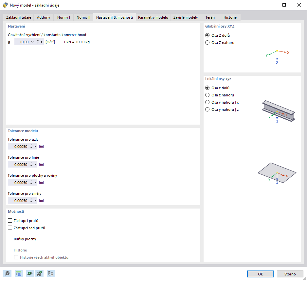Viewport: 307px width, 281px height.
Task: Click the global XYZ axes preview image
Action: click(277, 57)
